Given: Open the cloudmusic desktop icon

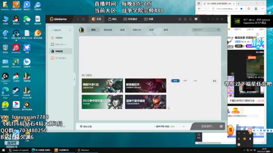Looking at the screenshot, I should 16,49.
